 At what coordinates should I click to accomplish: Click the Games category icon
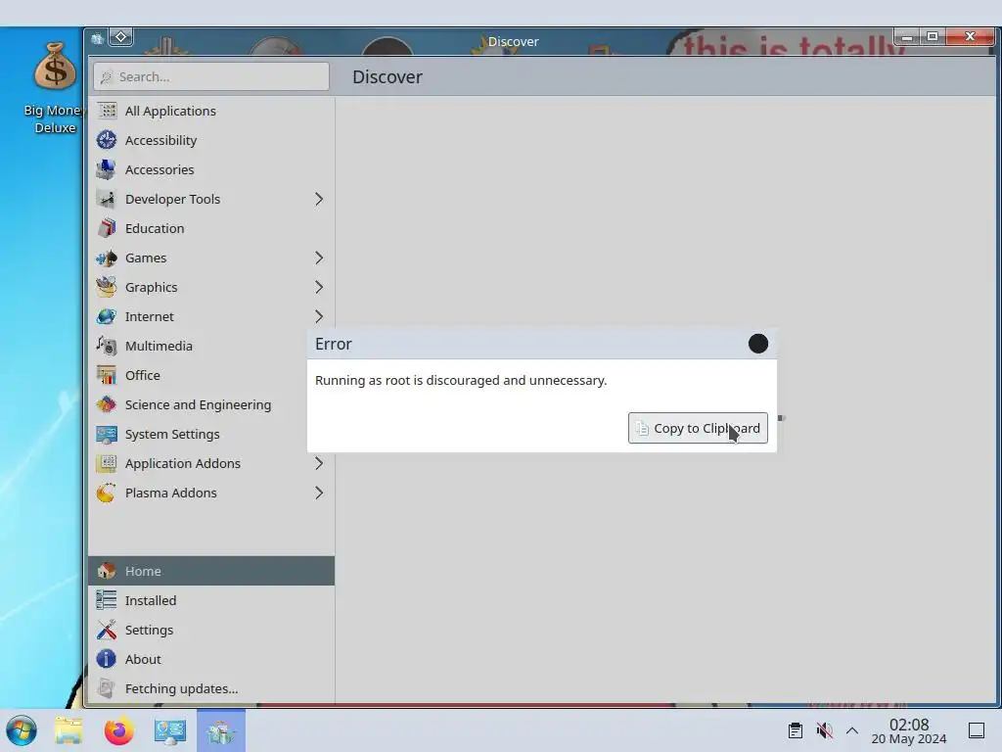[x=107, y=258]
